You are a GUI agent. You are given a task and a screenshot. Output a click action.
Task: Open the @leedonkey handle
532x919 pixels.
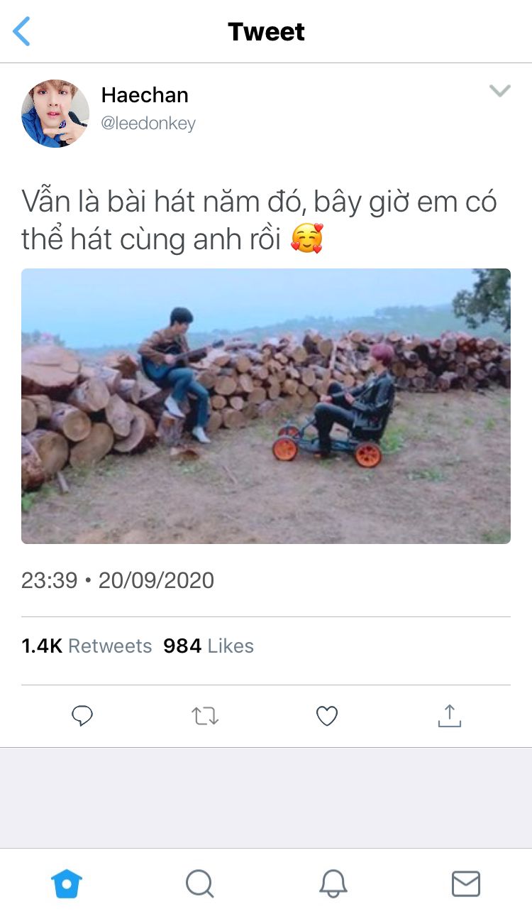point(148,124)
